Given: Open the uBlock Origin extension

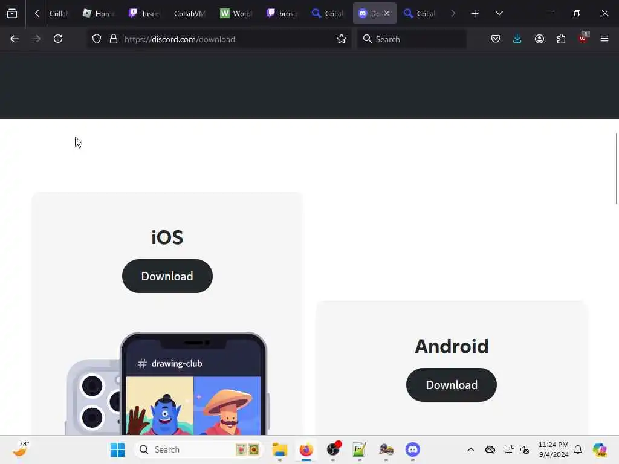Looking at the screenshot, I should [583, 38].
